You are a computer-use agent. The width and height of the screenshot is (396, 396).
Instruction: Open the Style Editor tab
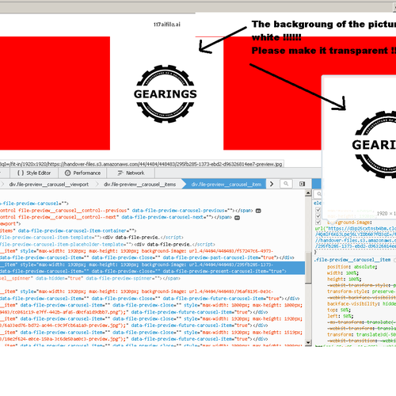tap(34, 173)
